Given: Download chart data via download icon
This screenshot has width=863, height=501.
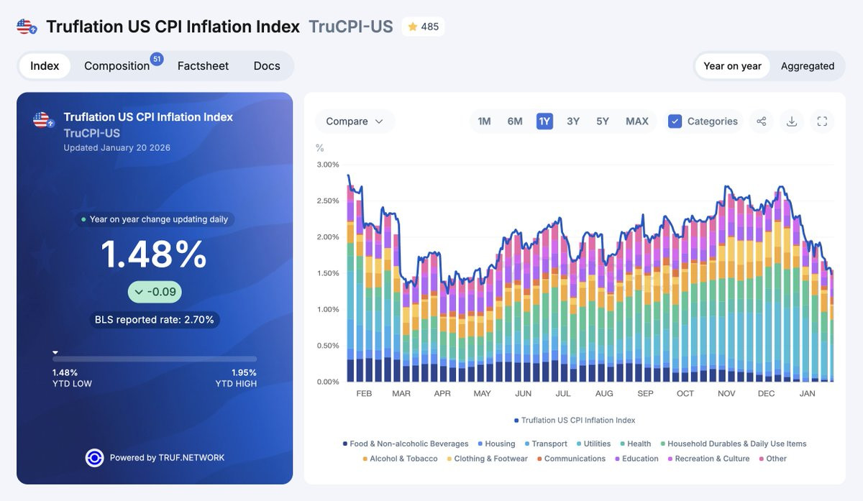Looking at the screenshot, I should (x=792, y=121).
